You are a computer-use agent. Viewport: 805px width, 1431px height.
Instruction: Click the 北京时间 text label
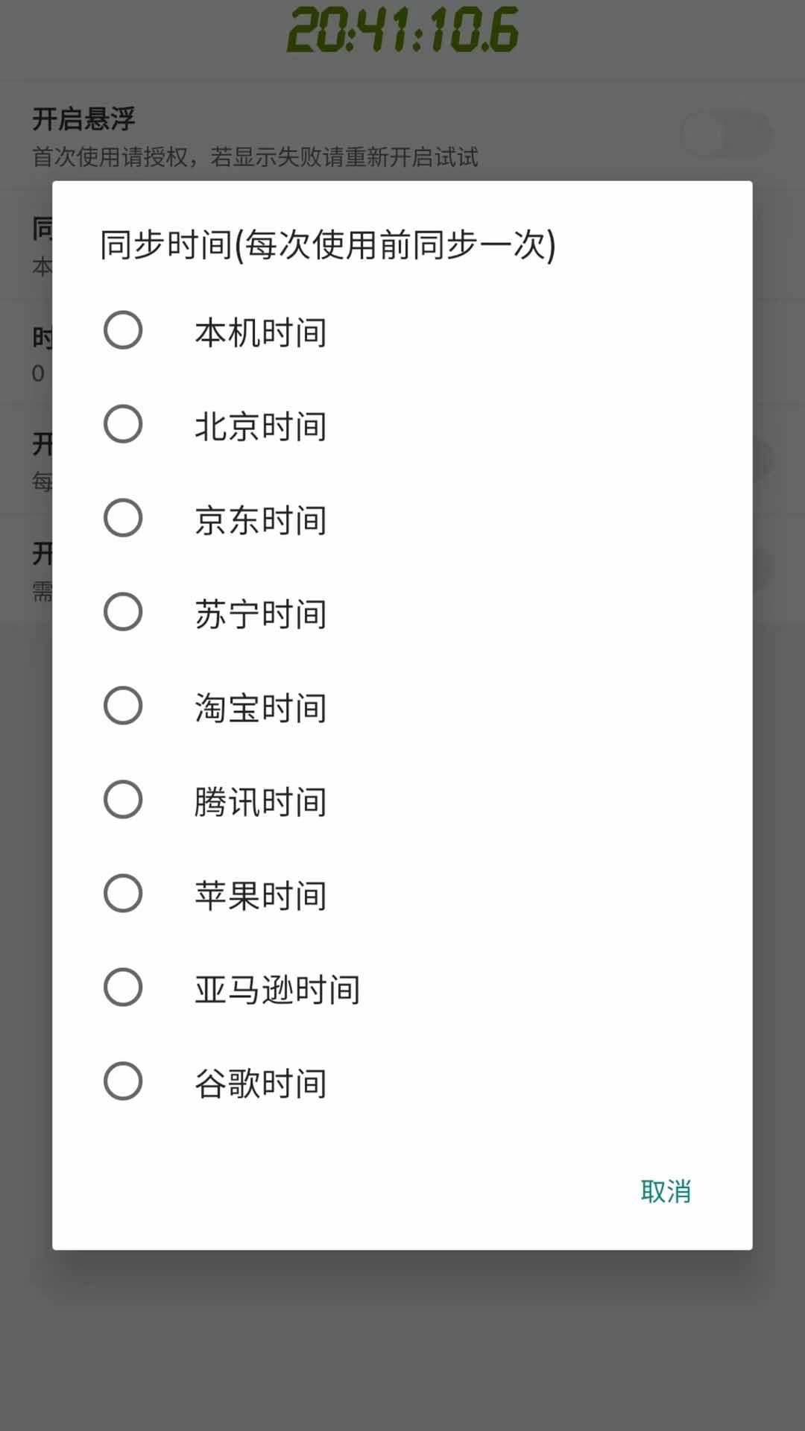(261, 426)
